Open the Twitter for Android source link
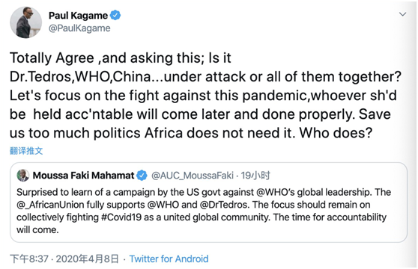Screen dimensions: 418x269 169,259
